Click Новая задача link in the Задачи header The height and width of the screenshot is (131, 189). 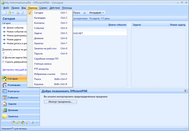tap(178, 25)
